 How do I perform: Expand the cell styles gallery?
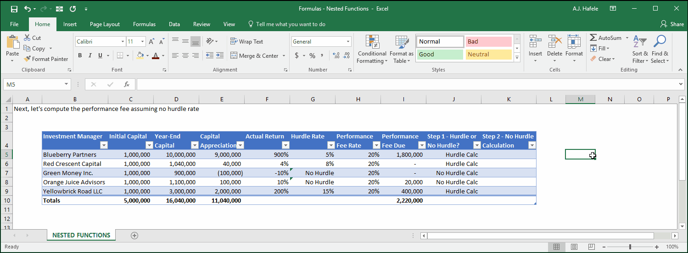click(517, 58)
